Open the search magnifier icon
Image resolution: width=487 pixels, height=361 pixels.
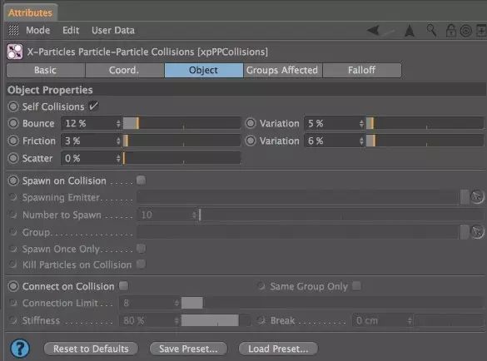pyautogui.click(x=431, y=30)
